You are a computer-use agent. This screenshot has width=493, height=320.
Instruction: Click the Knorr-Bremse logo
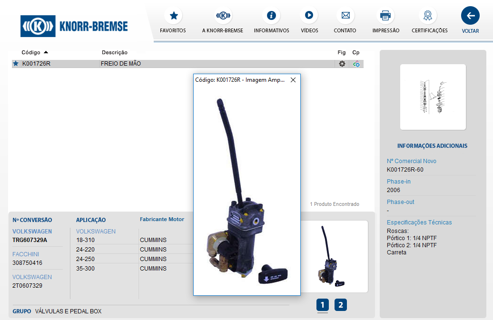point(74,26)
